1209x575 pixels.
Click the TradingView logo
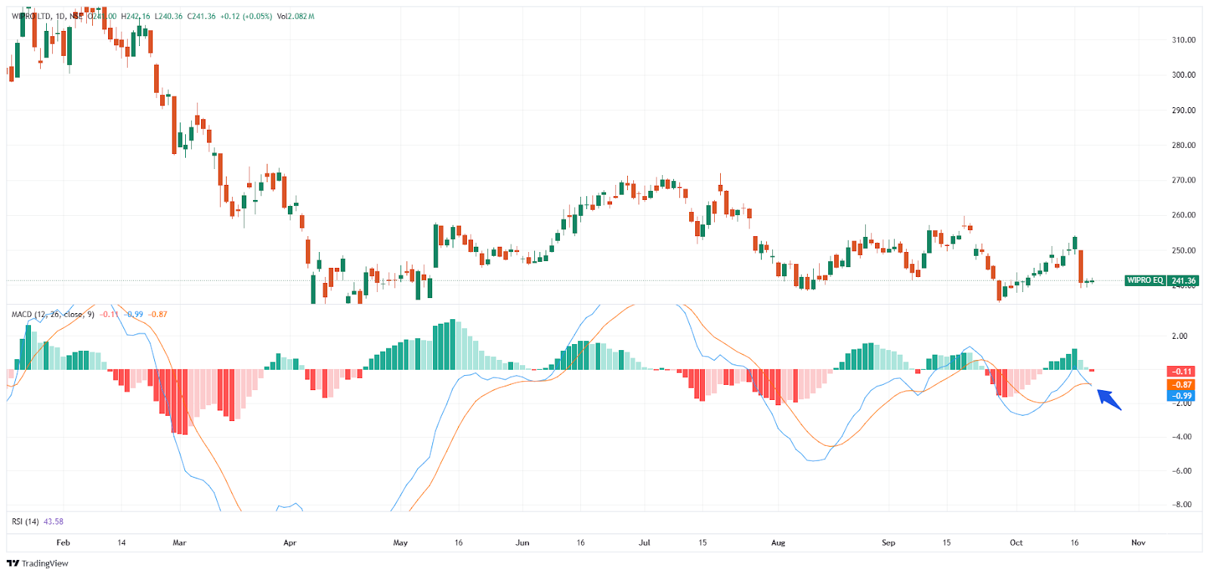click(x=37, y=563)
